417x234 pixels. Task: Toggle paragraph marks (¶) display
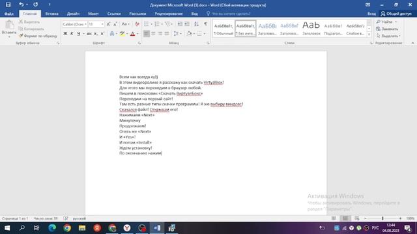click(206, 24)
